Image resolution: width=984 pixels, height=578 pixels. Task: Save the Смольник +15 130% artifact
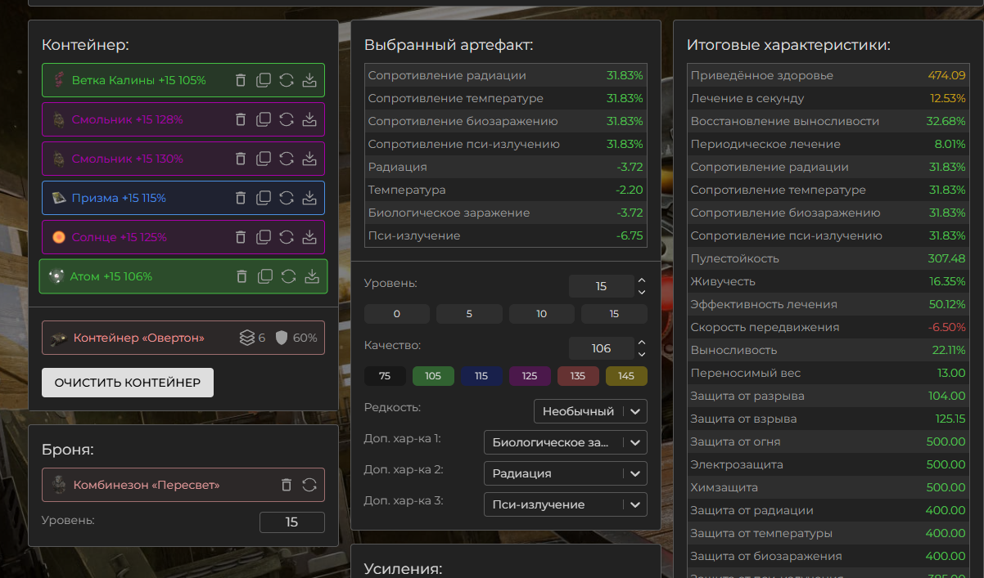tap(309, 159)
